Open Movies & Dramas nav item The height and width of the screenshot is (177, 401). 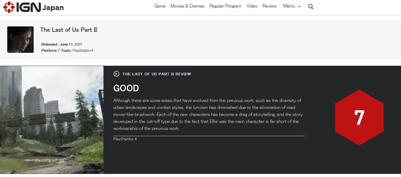(x=187, y=6)
